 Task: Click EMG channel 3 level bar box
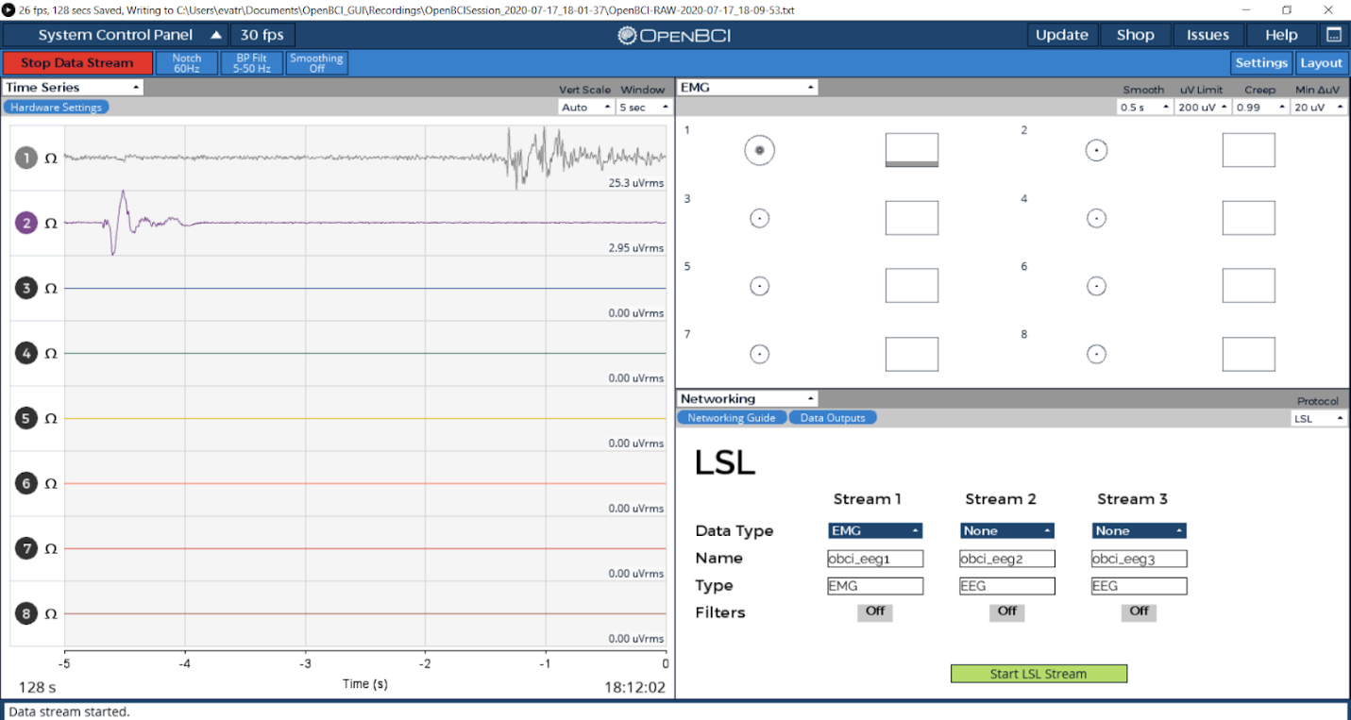click(x=912, y=218)
